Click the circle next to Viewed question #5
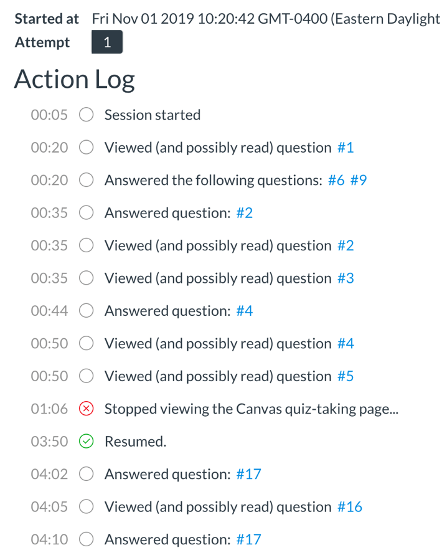 tap(86, 376)
